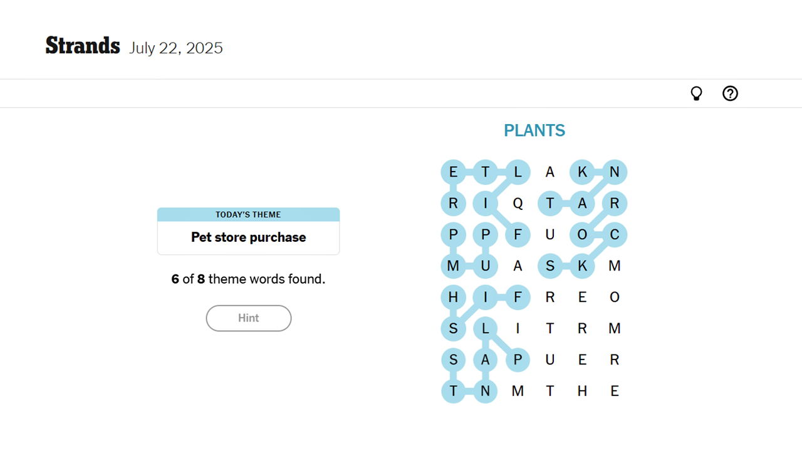This screenshot has width=802, height=451.
Task: Select the letter N at the top-right corner
Action: point(615,172)
